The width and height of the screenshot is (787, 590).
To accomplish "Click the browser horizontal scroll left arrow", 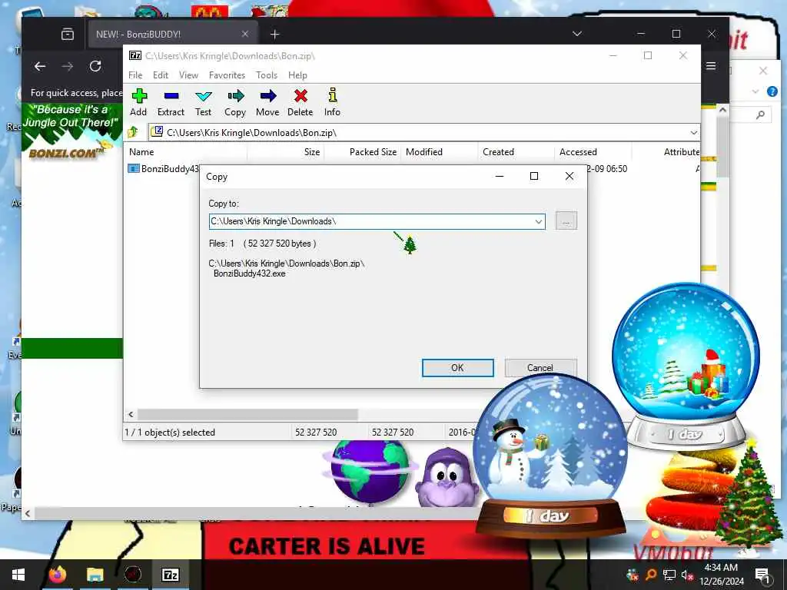I will [28, 514].
